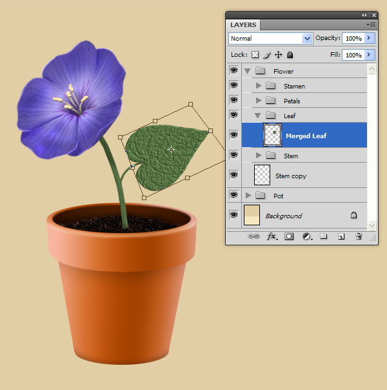Viewport: 387px width, 390px height.
Task: Select the LAYERS tab
Action: (x=243, y=25)
